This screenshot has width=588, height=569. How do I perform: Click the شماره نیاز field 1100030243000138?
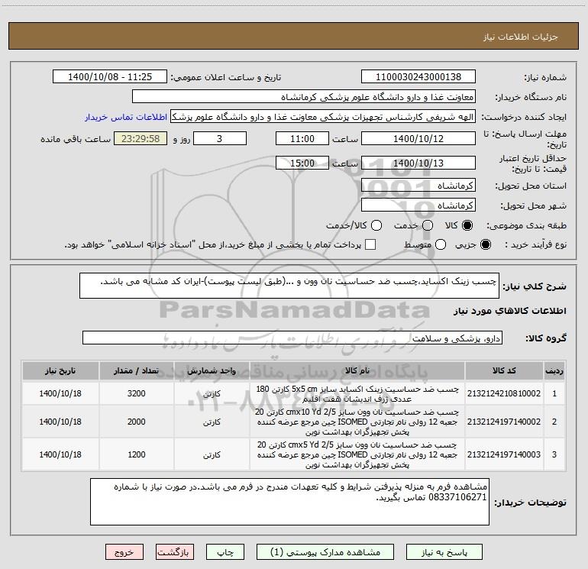pos(418,77)
